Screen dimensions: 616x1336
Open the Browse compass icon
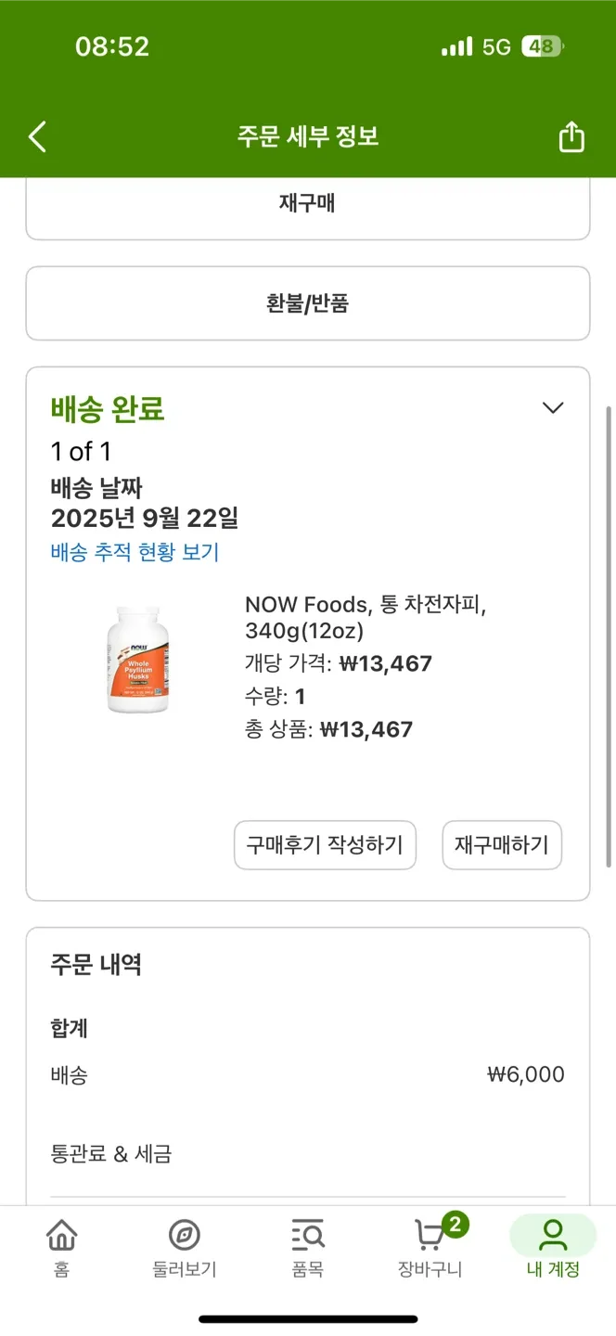185,1236
